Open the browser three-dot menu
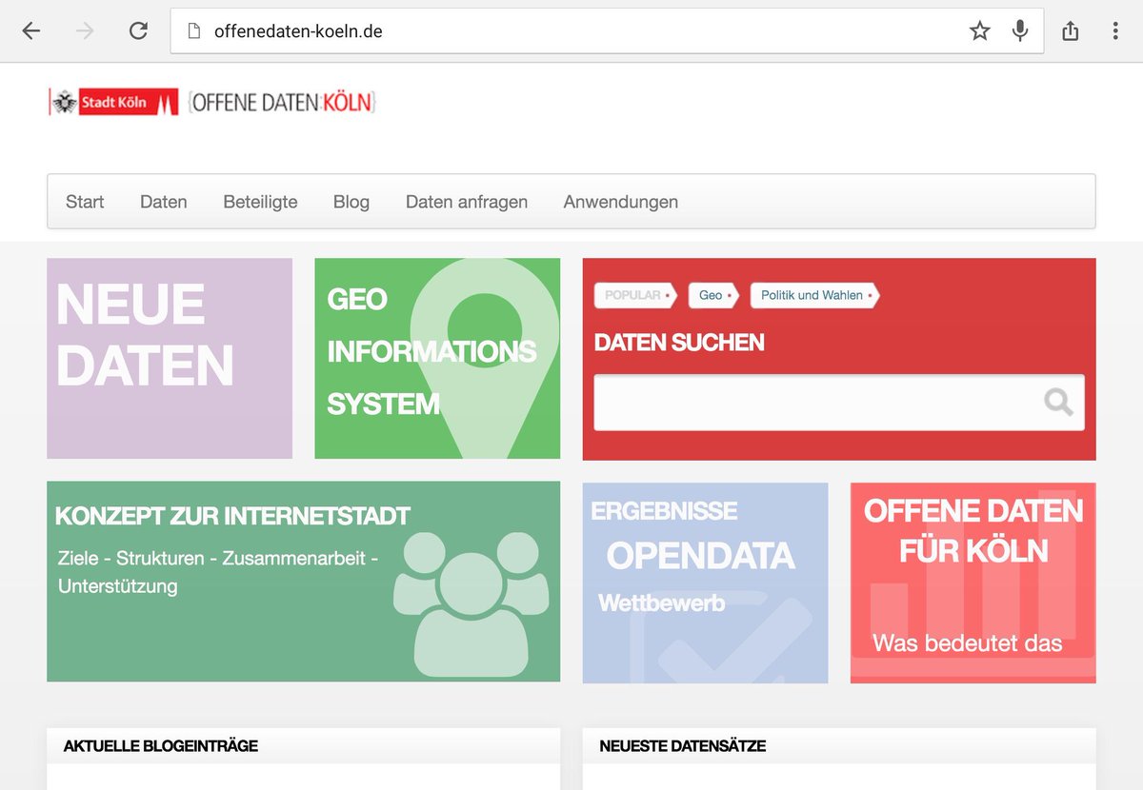Screen dimensions: 1143x790 pos(1114,31)
